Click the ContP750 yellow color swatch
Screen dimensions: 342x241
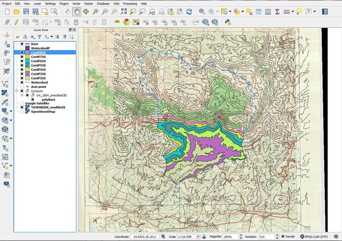point(27,57)
